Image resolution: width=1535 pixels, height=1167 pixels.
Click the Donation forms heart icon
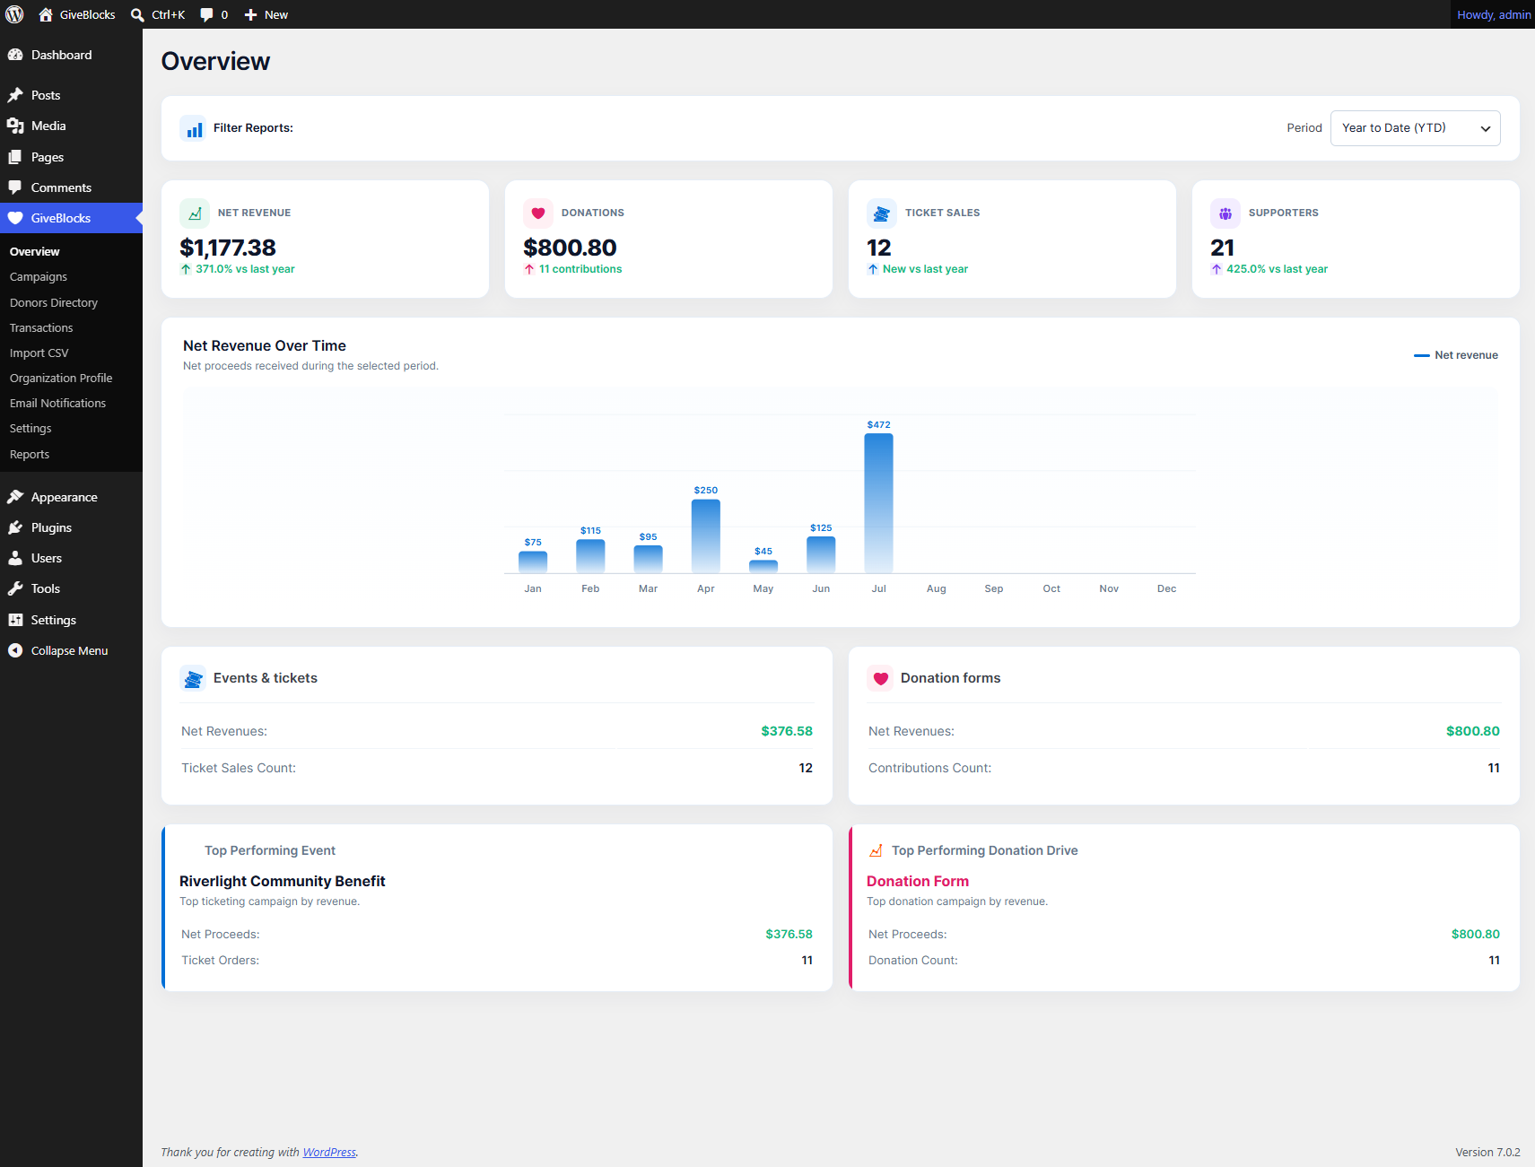pos(881,679)
